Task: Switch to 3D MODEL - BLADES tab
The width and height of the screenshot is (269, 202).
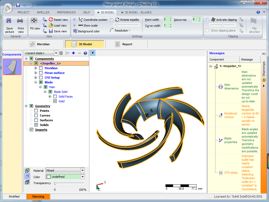Action: click(x=136, y=12)
